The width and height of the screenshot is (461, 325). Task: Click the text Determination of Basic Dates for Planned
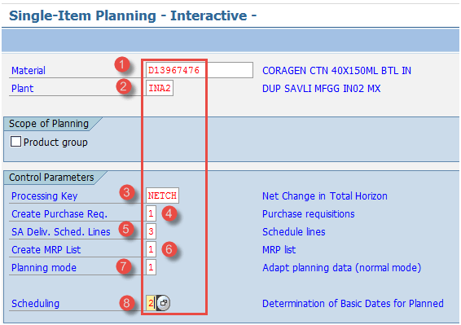(x=353, y=303)
